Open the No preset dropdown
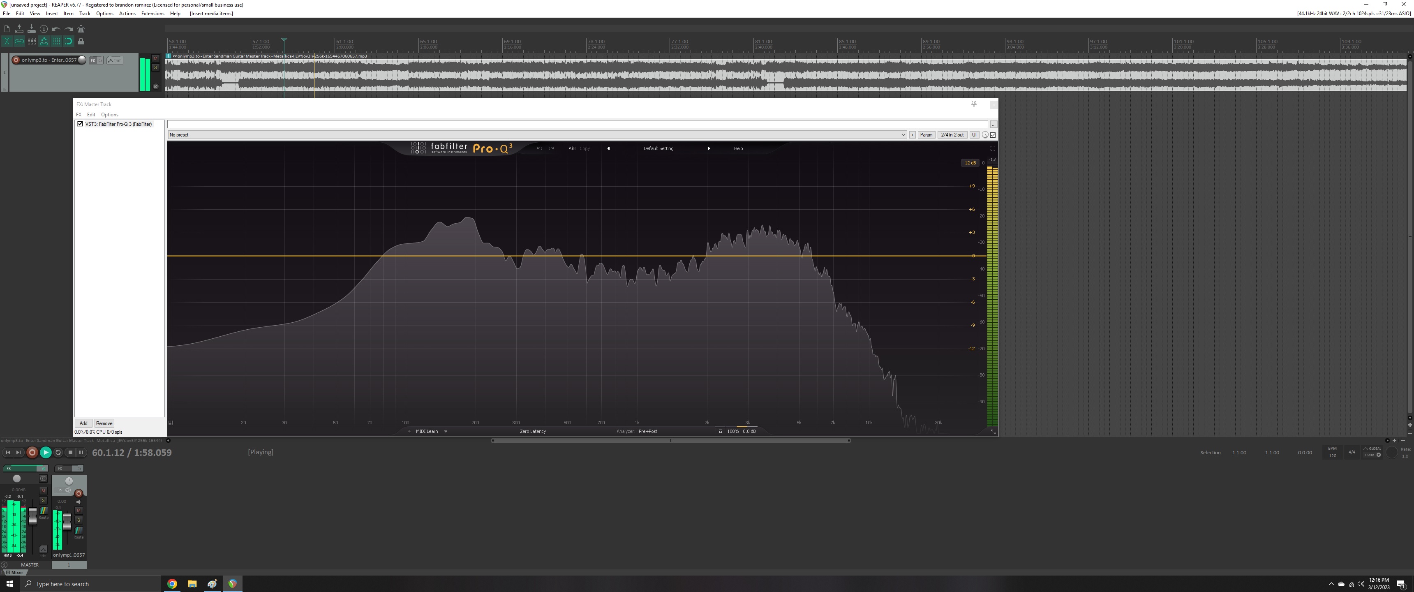The height and width of the screenshot is (592, 1414). click(537, 134)
